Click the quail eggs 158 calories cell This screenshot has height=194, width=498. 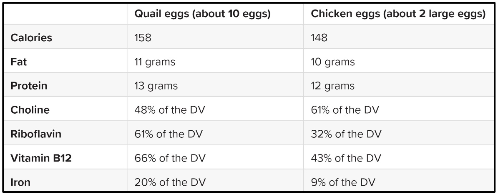click(x=143, y=38)
